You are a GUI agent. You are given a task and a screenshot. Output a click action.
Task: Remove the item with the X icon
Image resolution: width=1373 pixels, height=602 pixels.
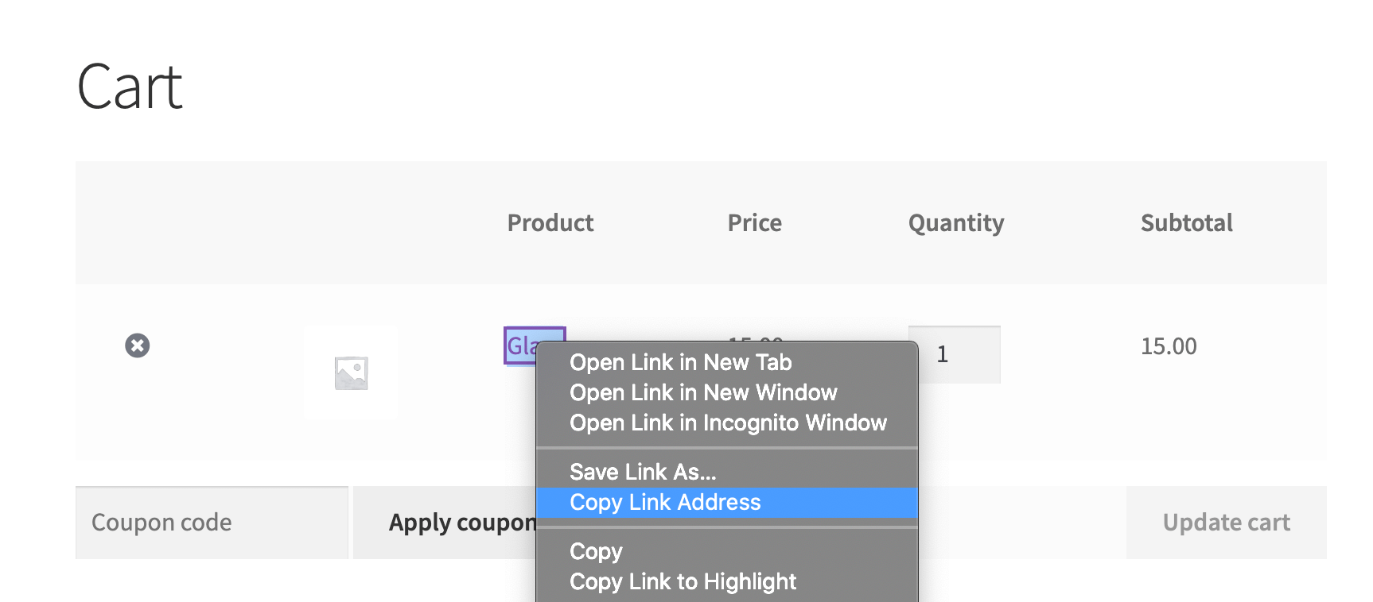138,345
